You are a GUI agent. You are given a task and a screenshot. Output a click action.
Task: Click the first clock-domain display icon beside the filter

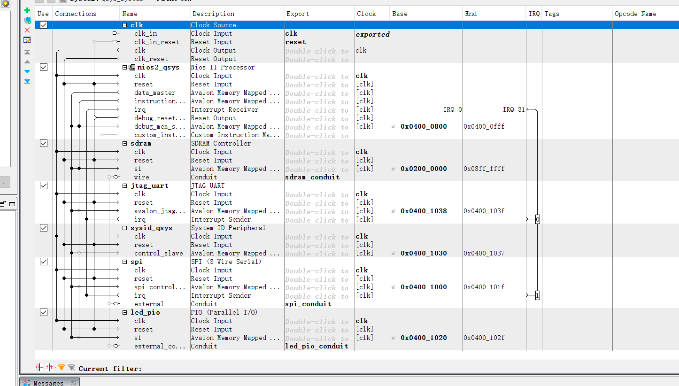40,367
